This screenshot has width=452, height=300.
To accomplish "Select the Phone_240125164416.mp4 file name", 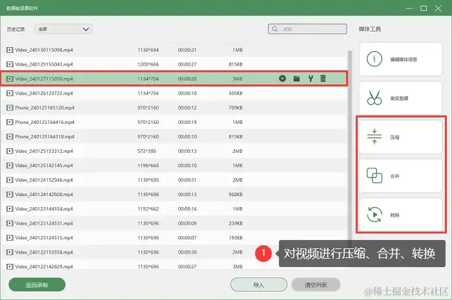I will pyautogui.click(x=45, y=122).
